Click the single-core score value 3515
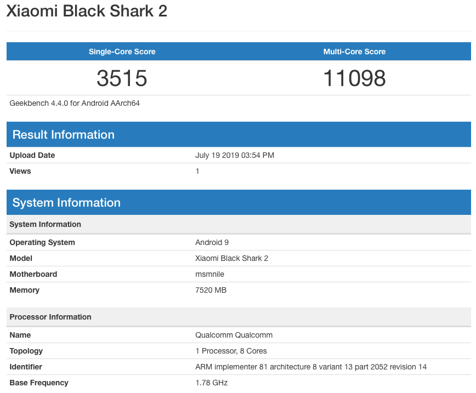 click(122, 78)
